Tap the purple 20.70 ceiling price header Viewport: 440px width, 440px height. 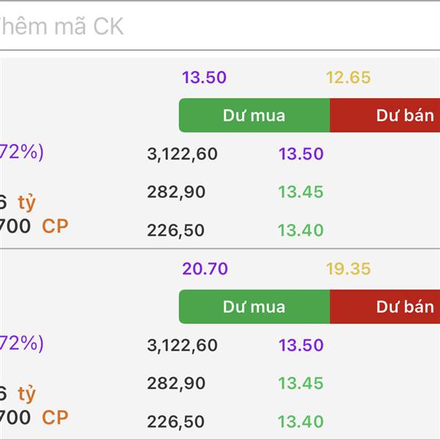205,269
